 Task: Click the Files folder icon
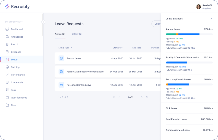coord(7,105)
